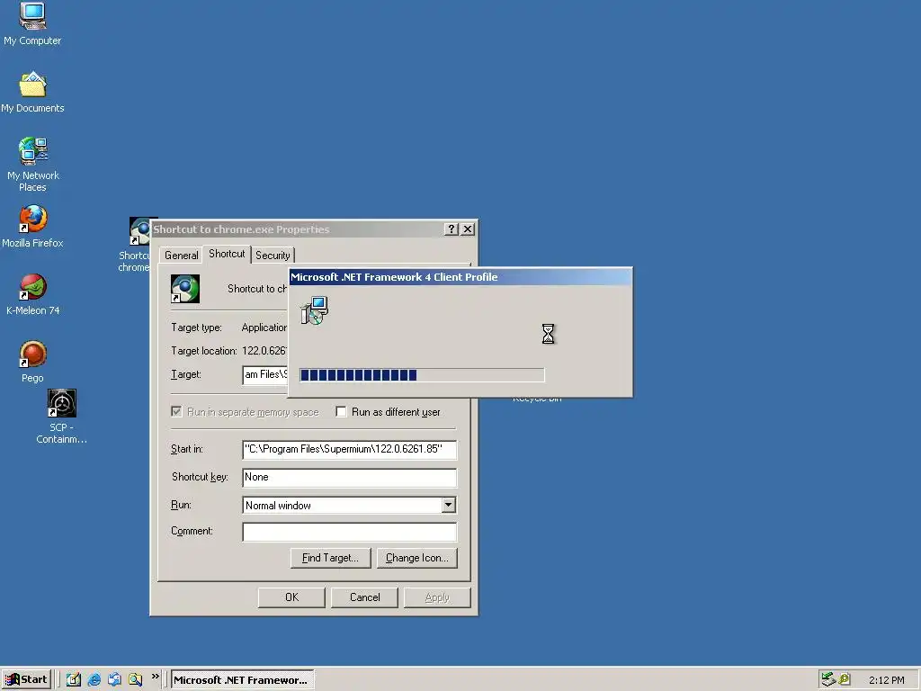This screenshot has height=691, width=921.
Task: Click in the Start in input field
Action: click(x=350, y=450)
